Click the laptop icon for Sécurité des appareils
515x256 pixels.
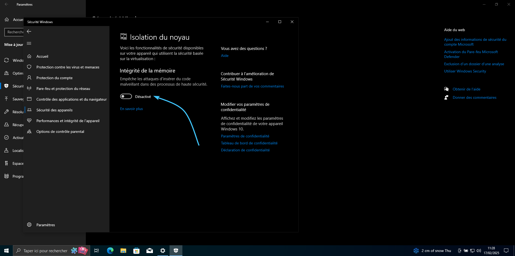click(30, 110)
